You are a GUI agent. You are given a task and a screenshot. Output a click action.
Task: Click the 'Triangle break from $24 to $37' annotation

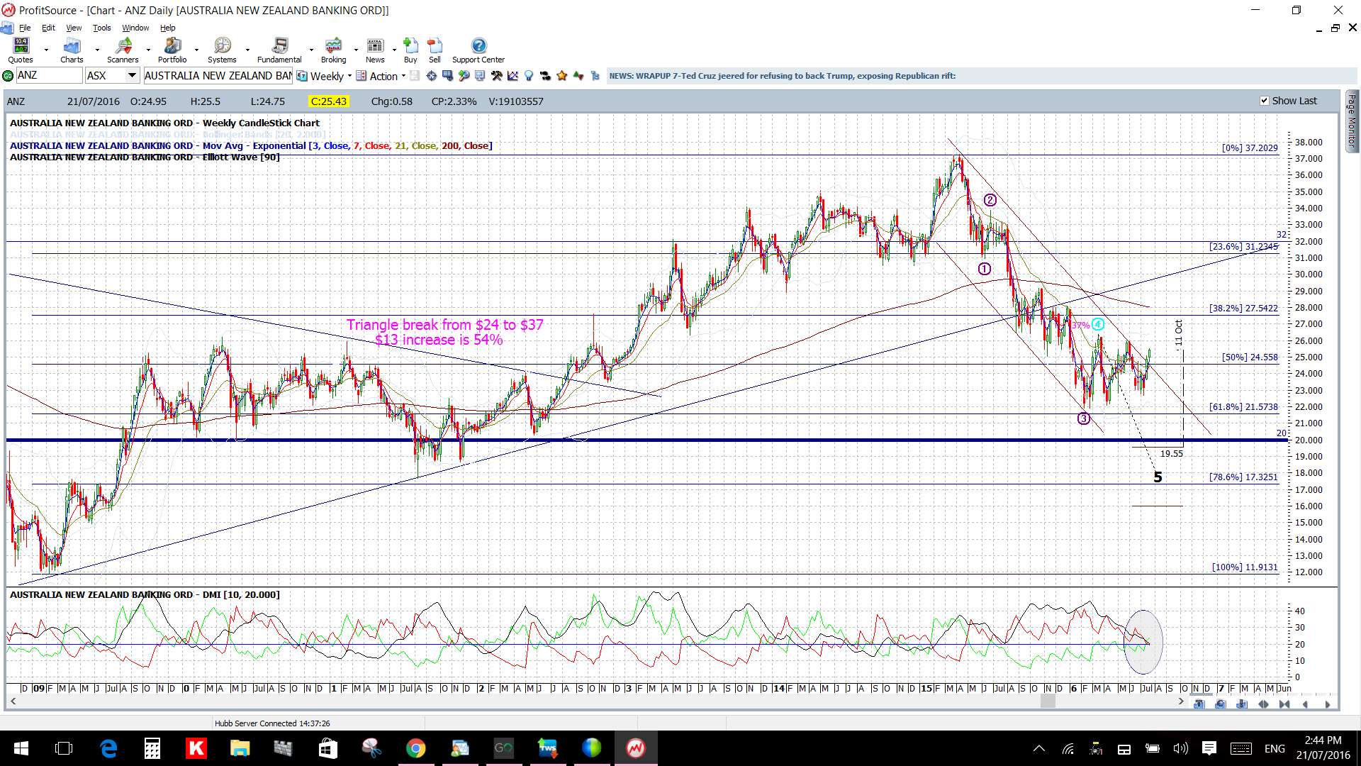click(x=444, y=325)
